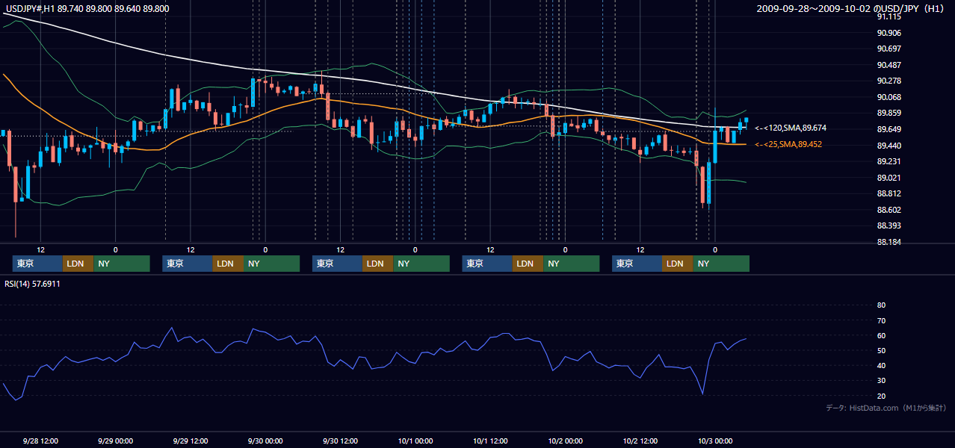Click the 9/29 00:00 date label

click(115, 441)
